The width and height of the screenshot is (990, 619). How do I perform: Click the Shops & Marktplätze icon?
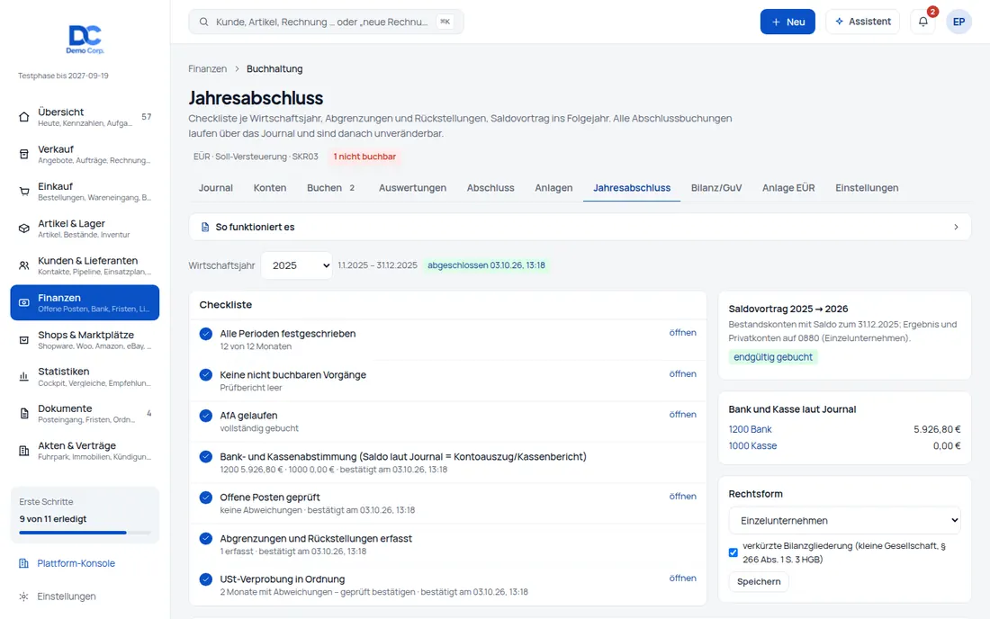[x=24, y=340]
